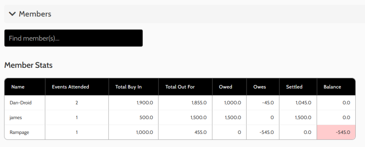The height and width of the screenshot is (147, 365).
Task: Select the Rampage member name
Action: pyautogui.click(x=20, y=132)
